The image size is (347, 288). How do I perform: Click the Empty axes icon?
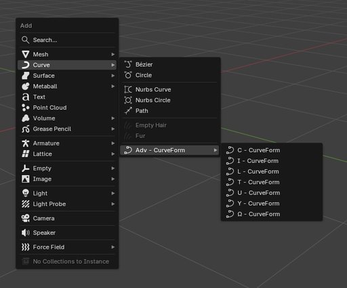tap(26, 168)
